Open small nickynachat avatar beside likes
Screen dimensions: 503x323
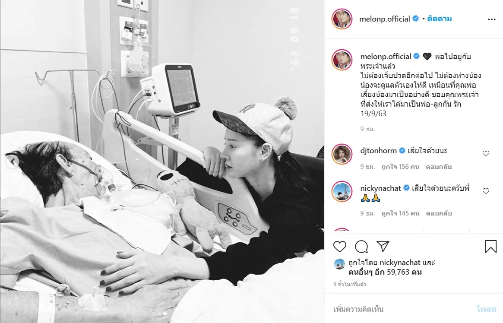339,264
